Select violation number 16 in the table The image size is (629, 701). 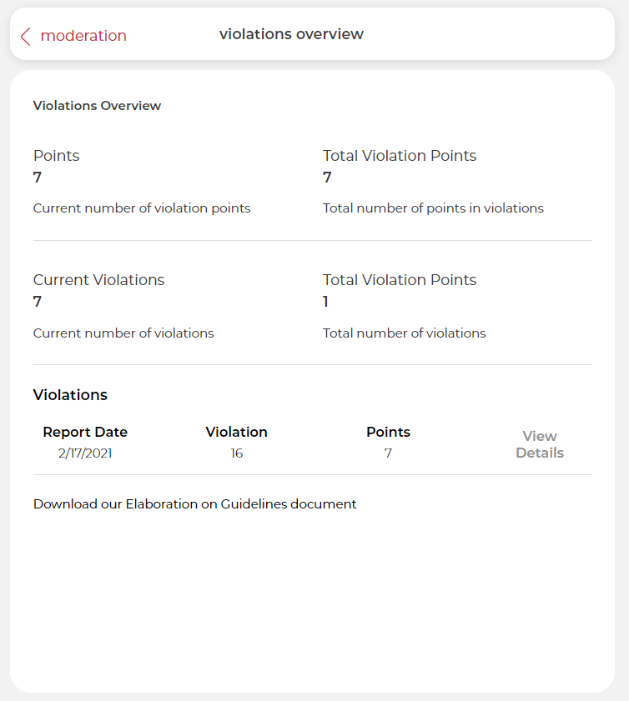(237, 453)
